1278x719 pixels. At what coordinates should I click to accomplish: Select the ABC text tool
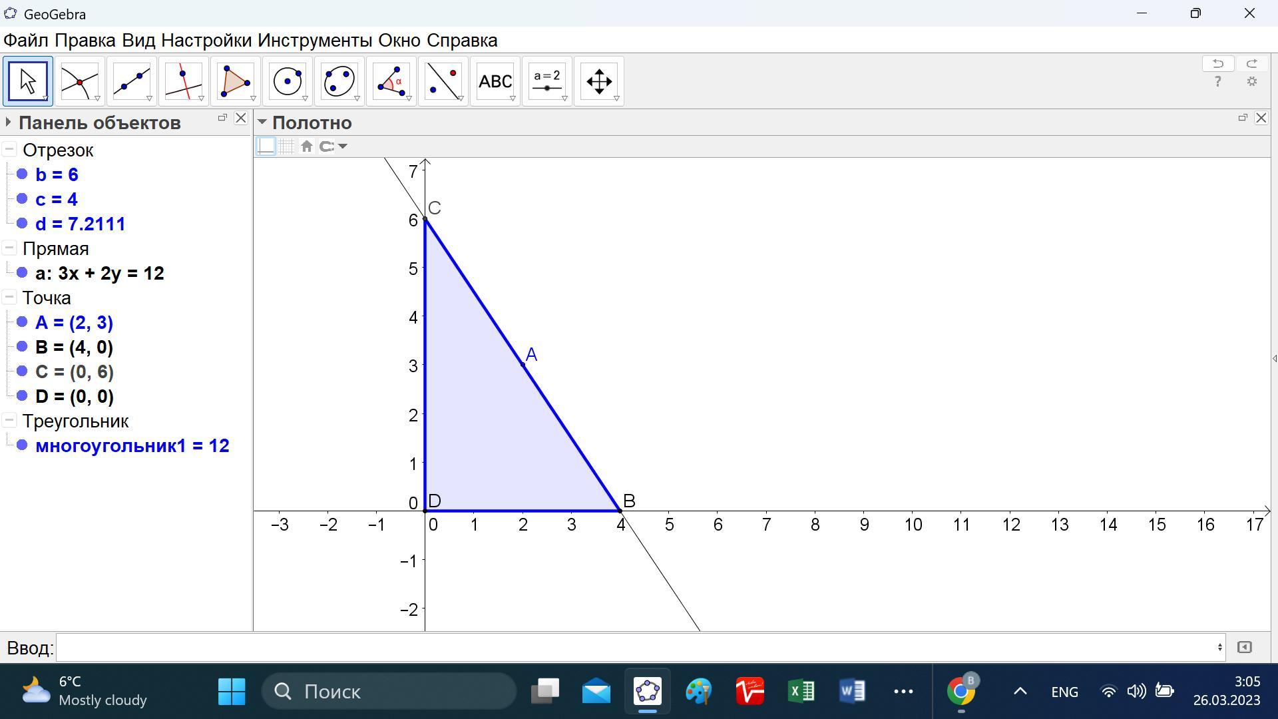coord(495,82)
